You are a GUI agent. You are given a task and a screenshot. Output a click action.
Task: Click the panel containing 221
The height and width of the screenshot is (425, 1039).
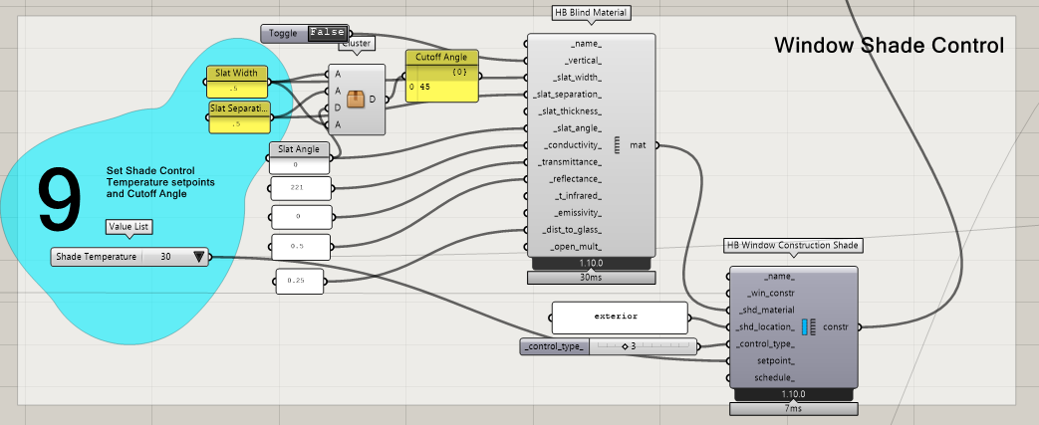click(x=300, y=188)
